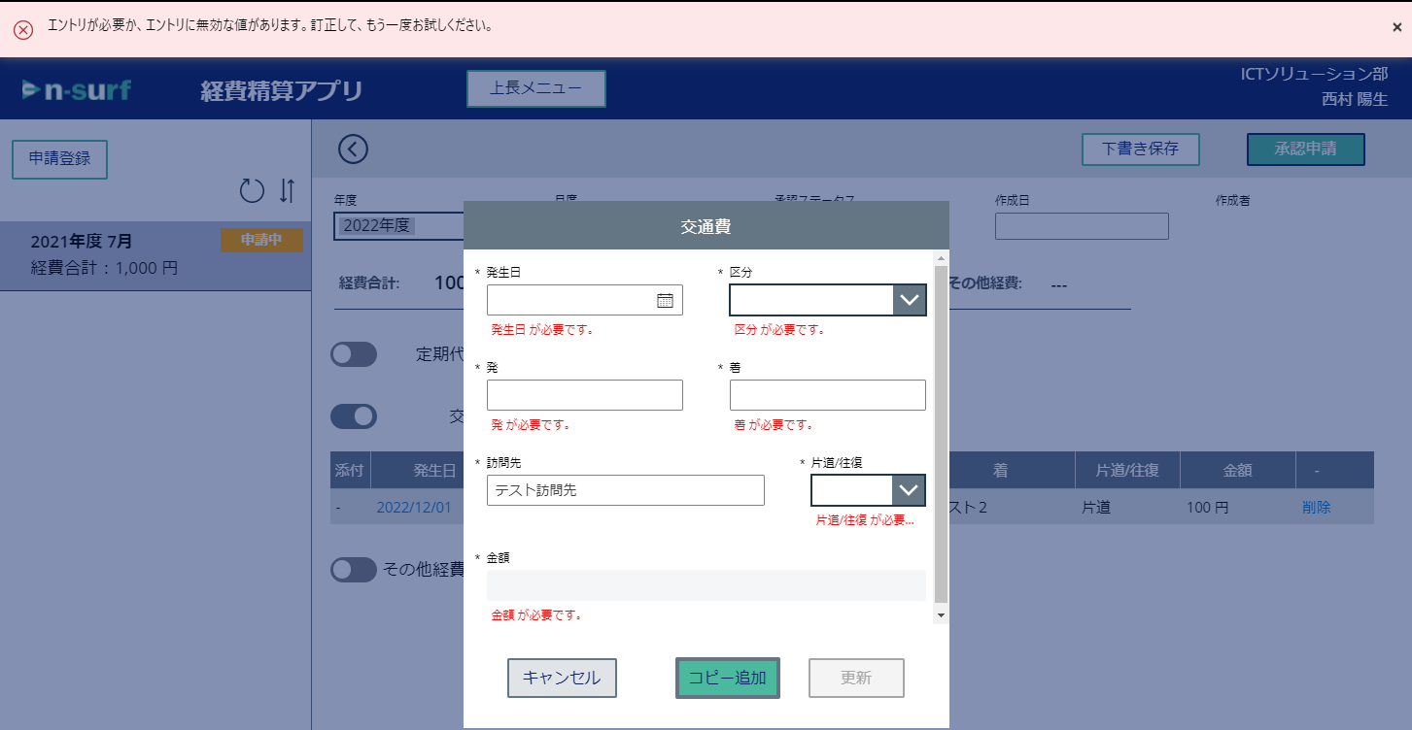Click the 発 departure input field
This screenshot has width=1412, height=730.
pos(585,395)
